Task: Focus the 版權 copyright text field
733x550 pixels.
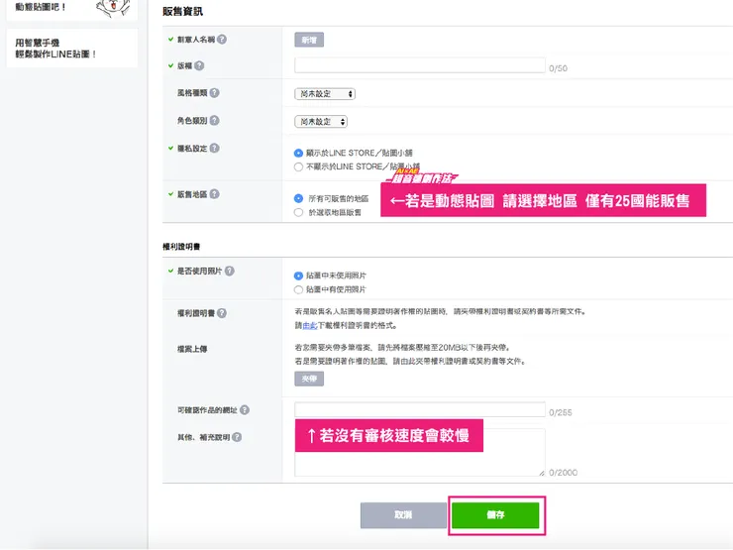Action: pos(420,65)
